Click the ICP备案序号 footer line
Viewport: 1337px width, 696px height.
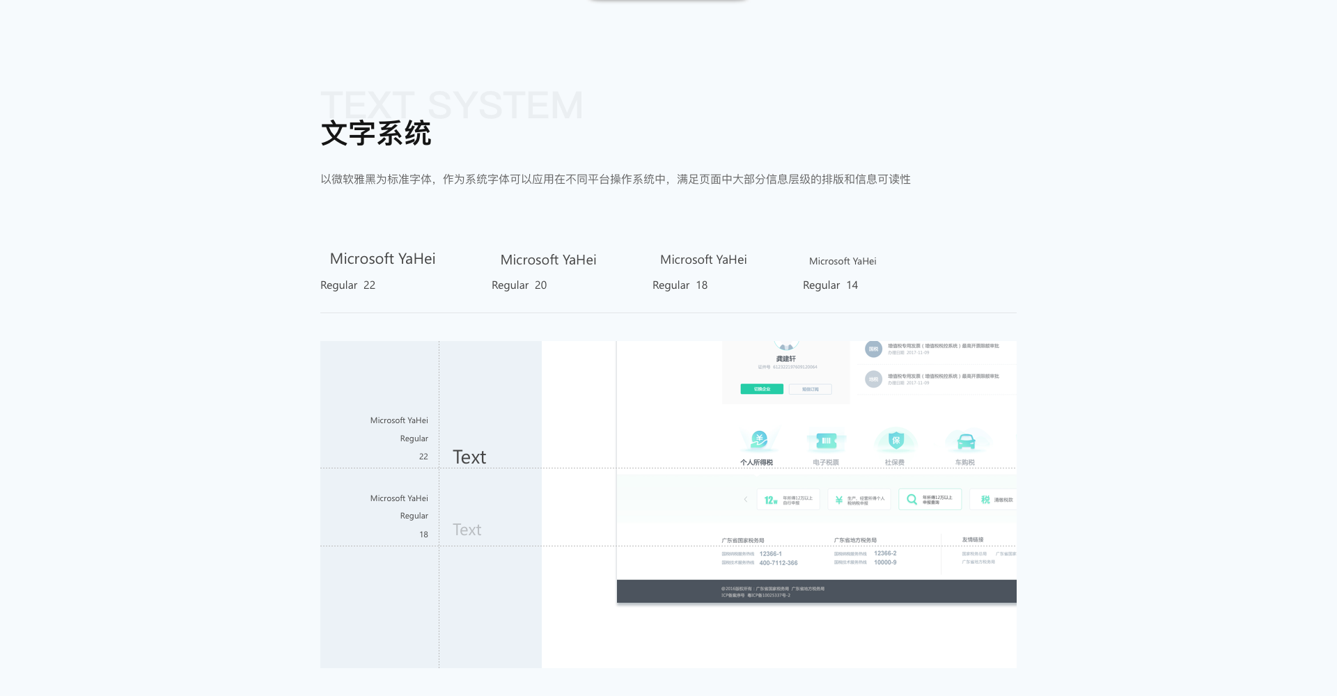(756, 595)
